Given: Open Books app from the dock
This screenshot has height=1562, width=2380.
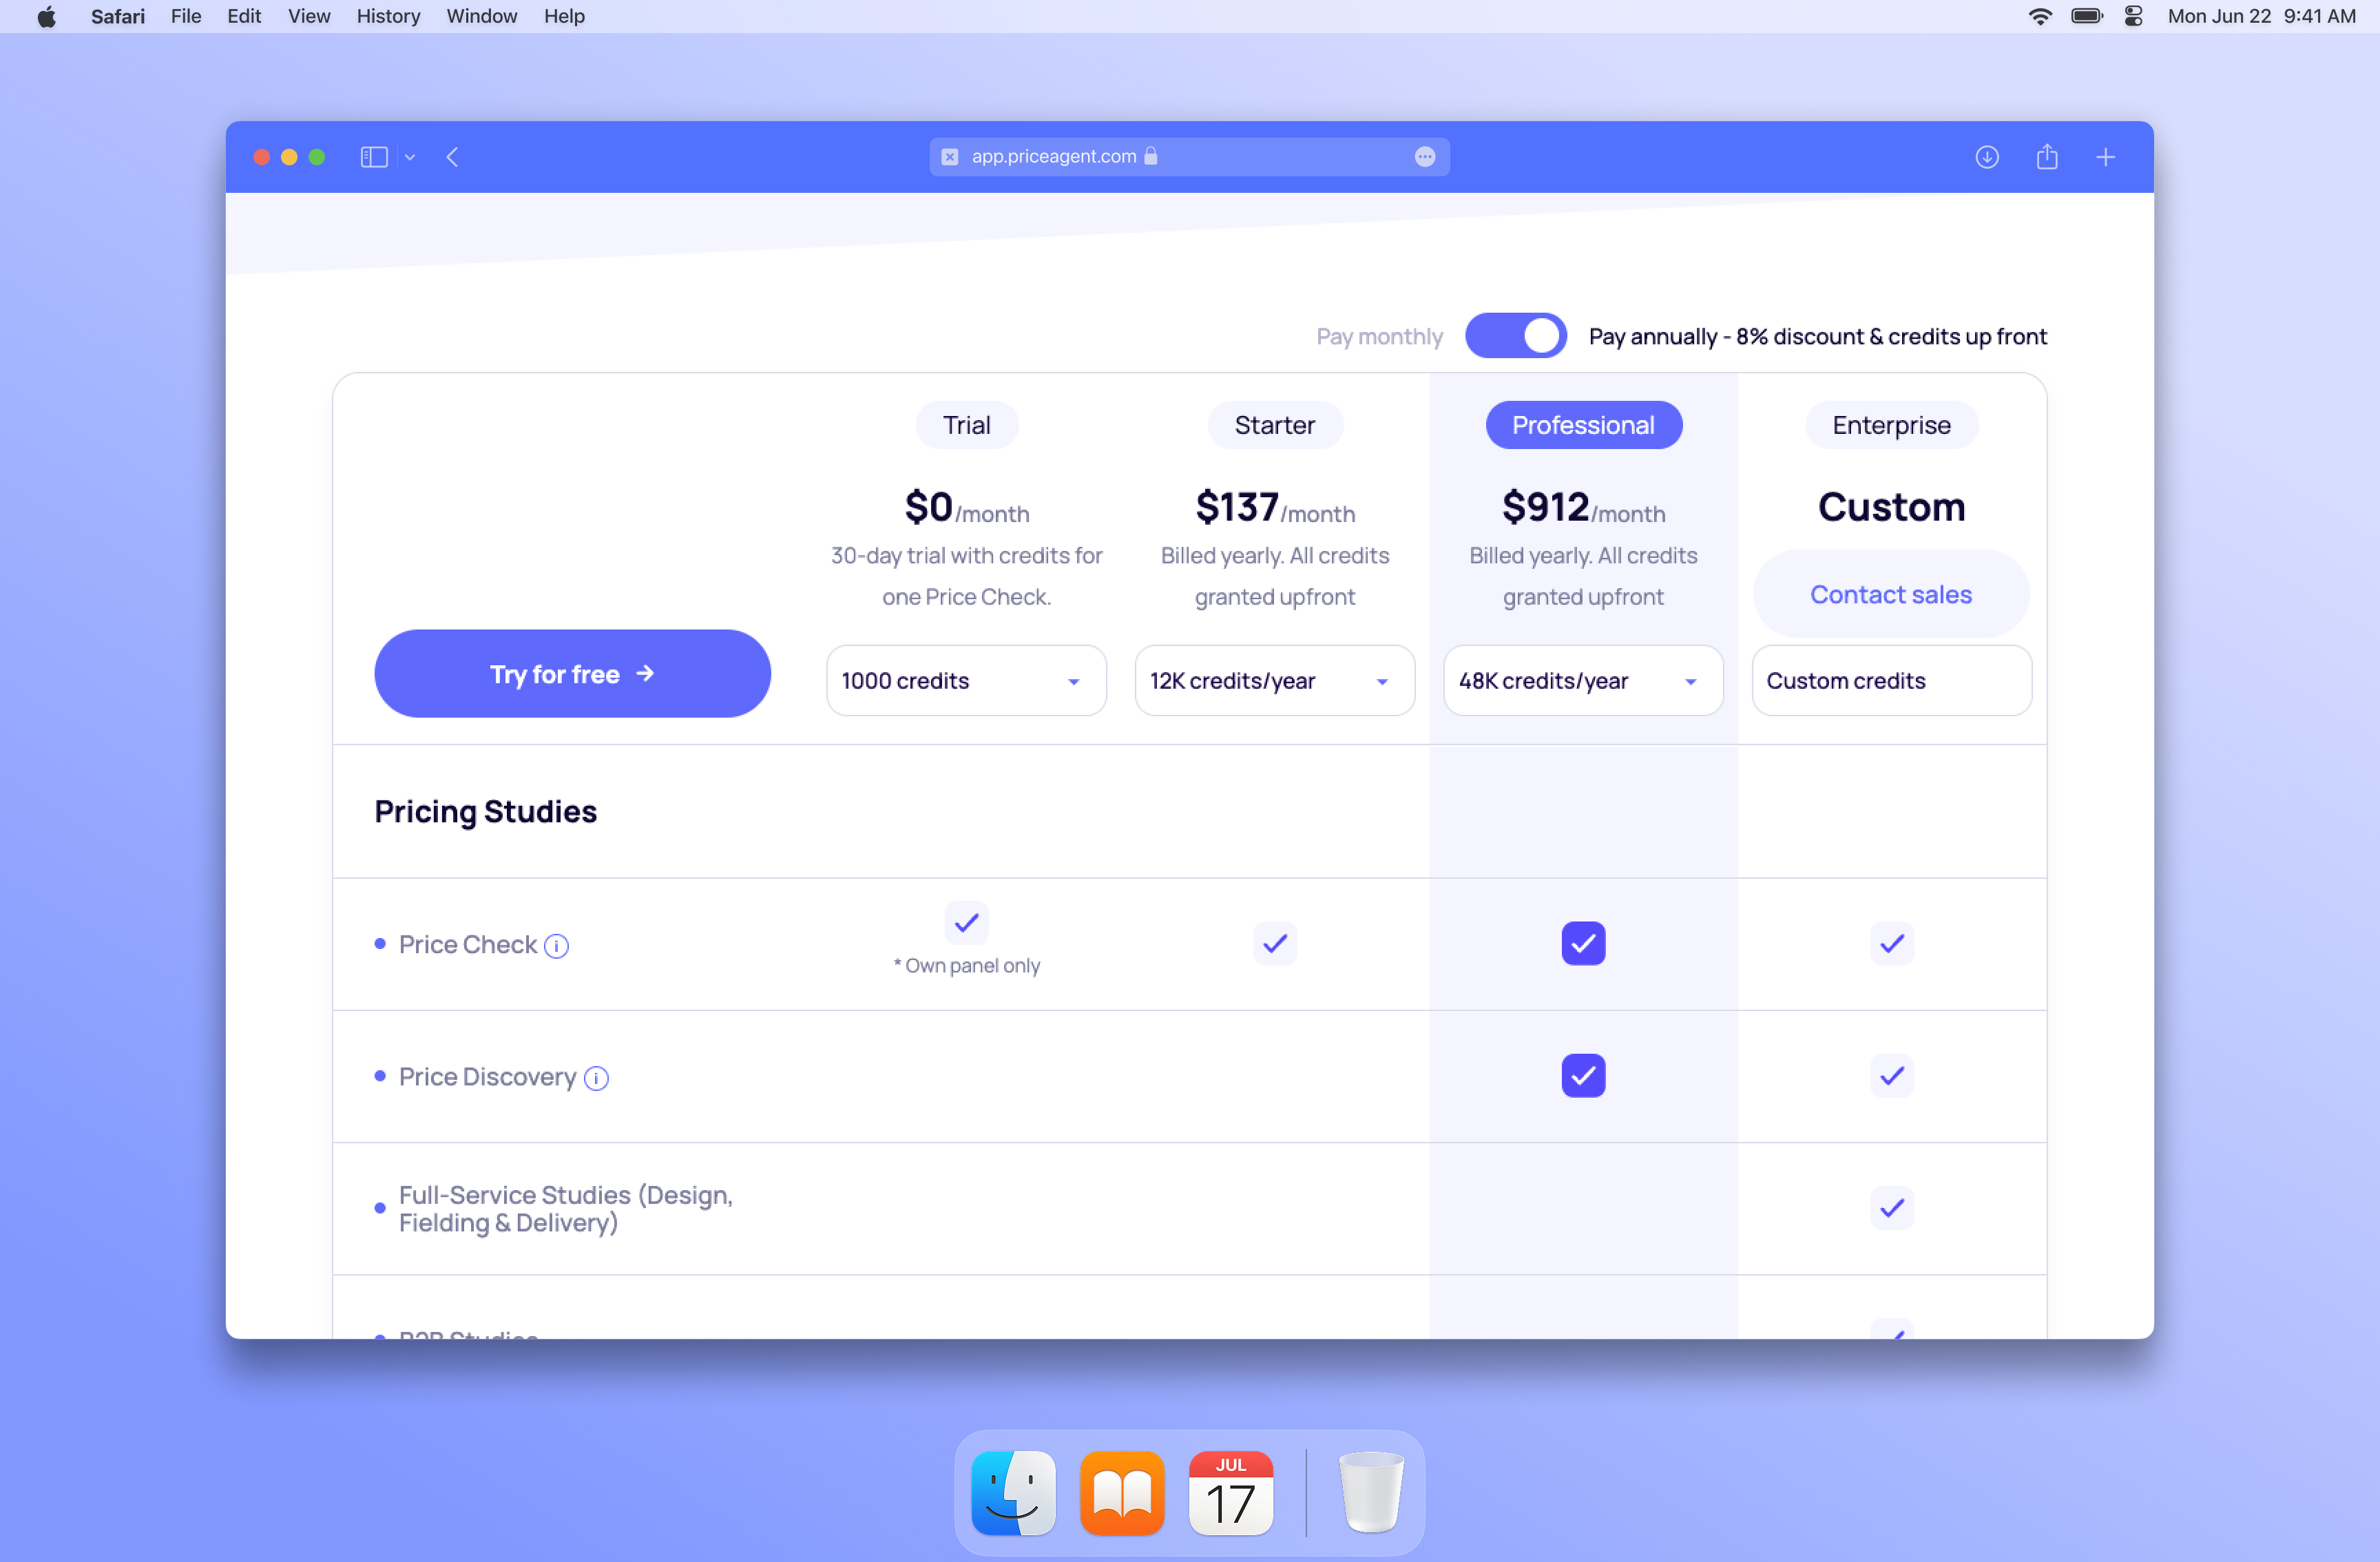Looking at the screenshot, I should [1122, 1493].
